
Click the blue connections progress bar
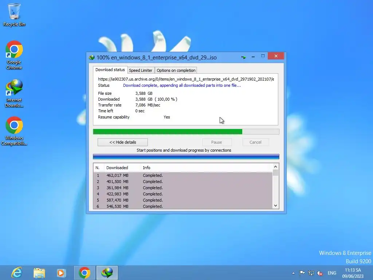pos(186,156)
